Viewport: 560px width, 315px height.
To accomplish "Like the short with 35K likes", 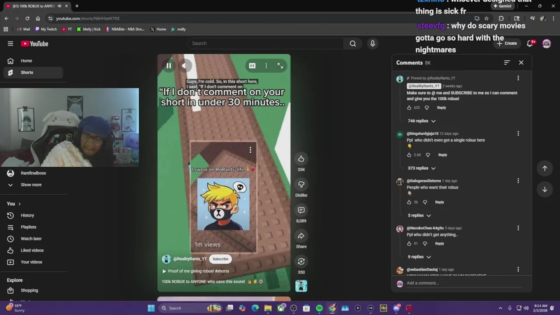I will coord(301,159).
